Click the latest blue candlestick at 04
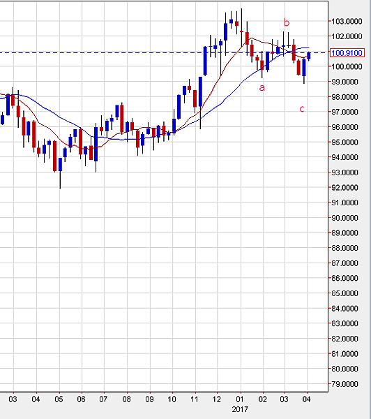 point(309,56)
